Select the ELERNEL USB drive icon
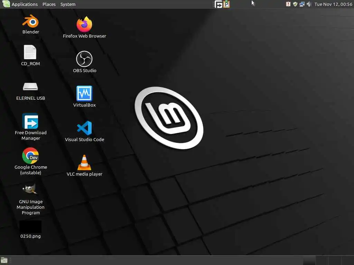The width and height of the screenshot is (354, 265). [30, 87]
